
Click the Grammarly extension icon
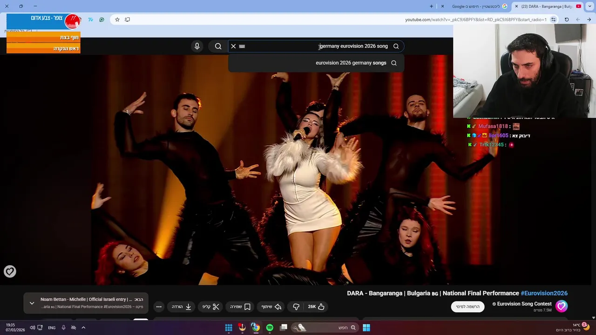point(102,20)
